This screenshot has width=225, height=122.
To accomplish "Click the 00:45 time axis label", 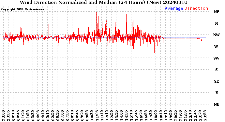I will (x=18, y=116).
